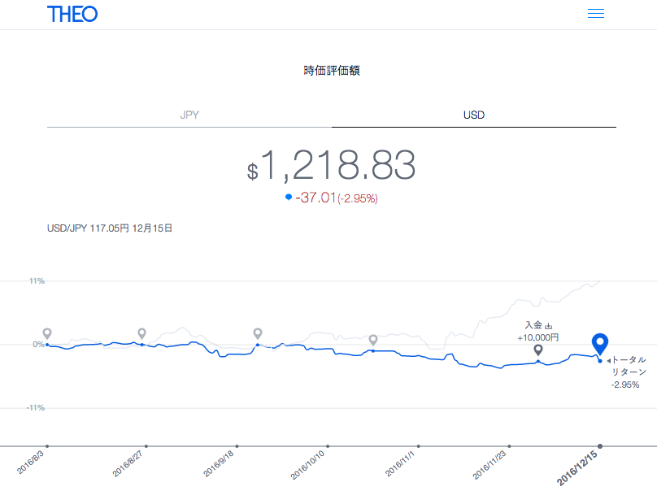
Task: Click the gray pin marker at 2016/8/3
Action: [47, 333]
